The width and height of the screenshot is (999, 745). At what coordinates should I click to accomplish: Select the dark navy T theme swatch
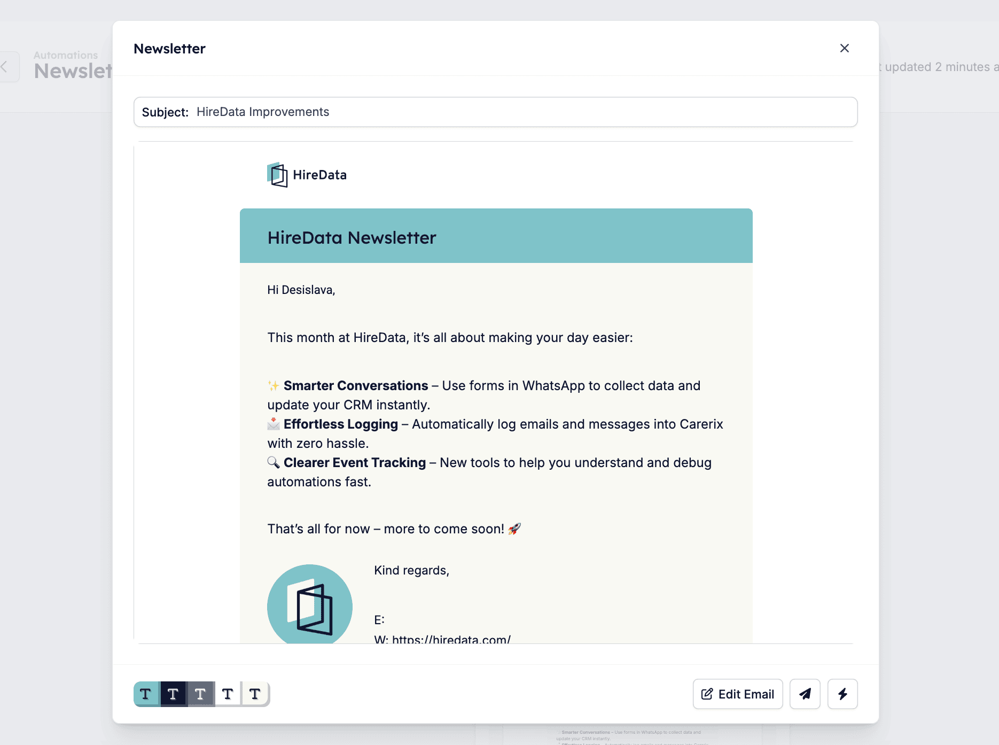(x=173, y=694)
